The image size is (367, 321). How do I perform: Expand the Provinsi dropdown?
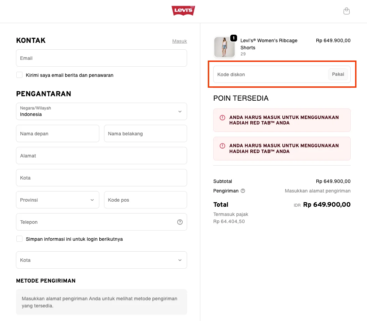pos(57,200)
